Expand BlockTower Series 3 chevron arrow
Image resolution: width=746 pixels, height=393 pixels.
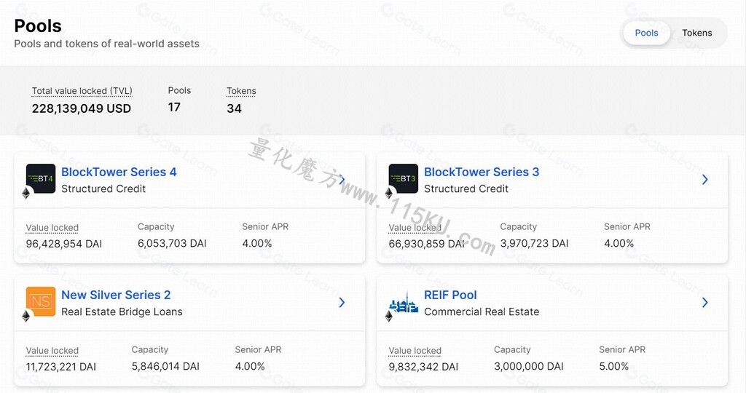[704, 180]
